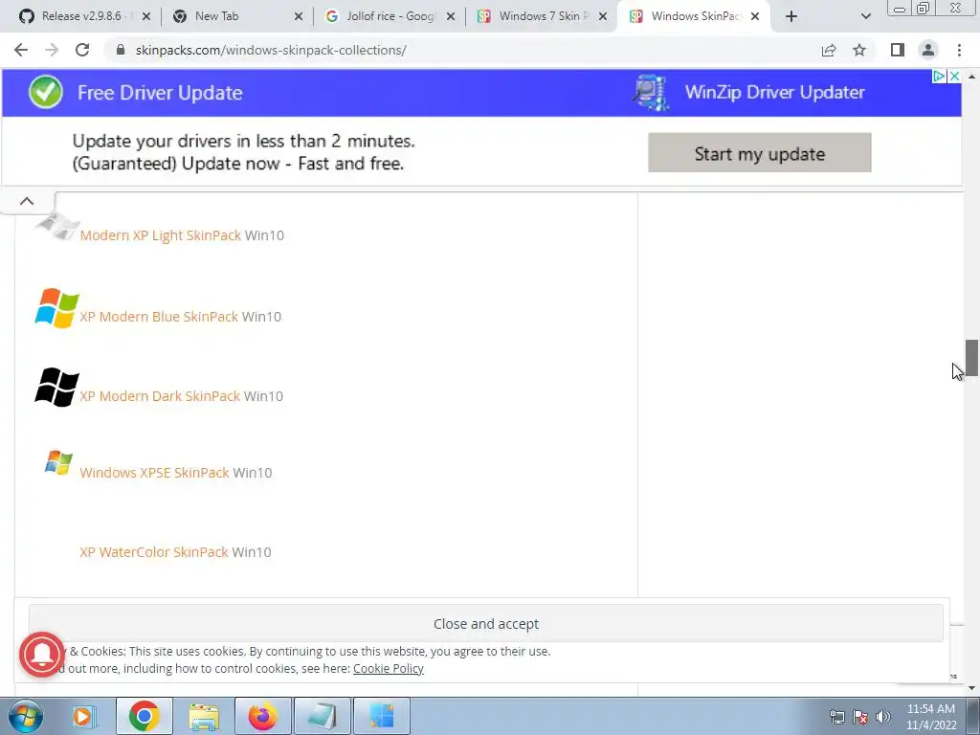This screenshot has height=735, width=980.
Task: Open File Explorer from the taskbar
Action: [204, 716]
